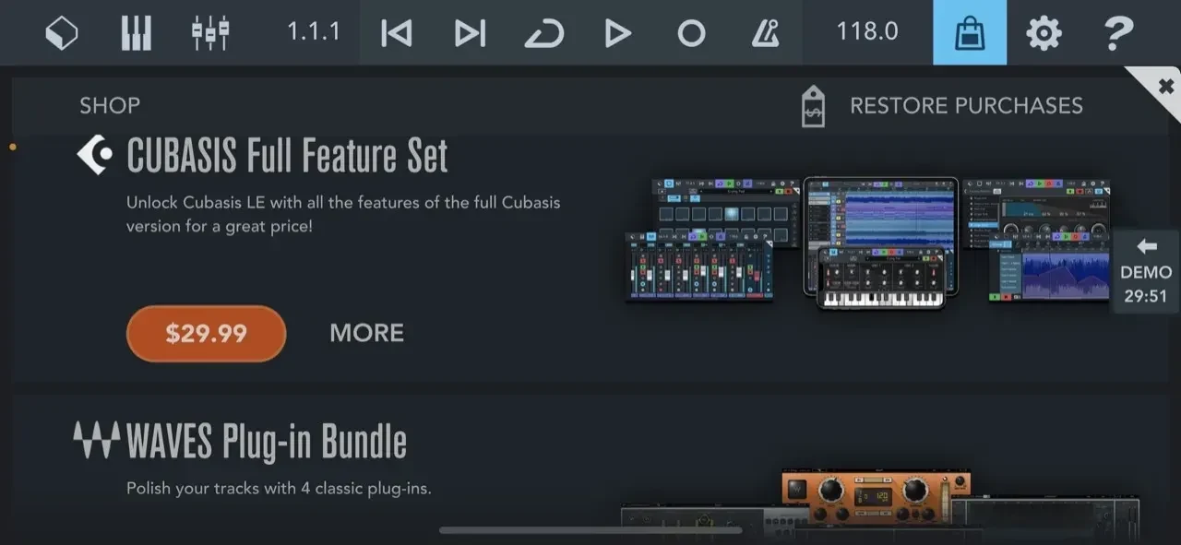
Task: Close the shop panel with the X
Action: pyautogui.click(x=1164, y=85)
